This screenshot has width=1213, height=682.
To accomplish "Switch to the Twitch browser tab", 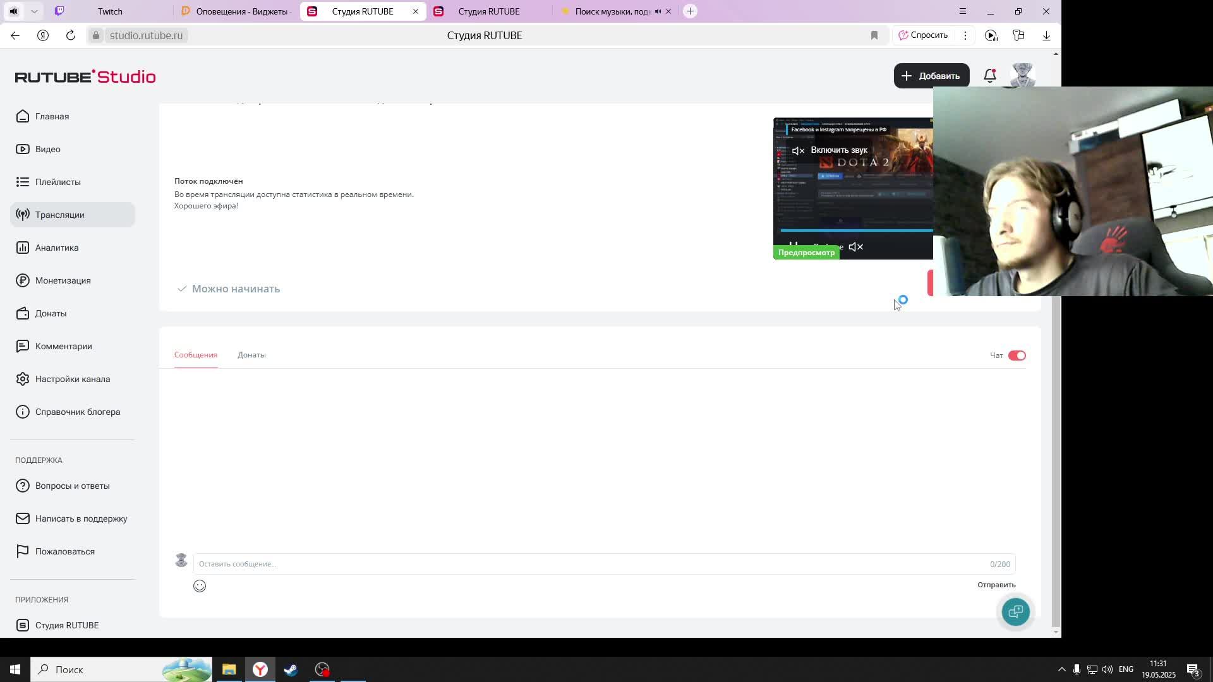I will pos(110,11).
